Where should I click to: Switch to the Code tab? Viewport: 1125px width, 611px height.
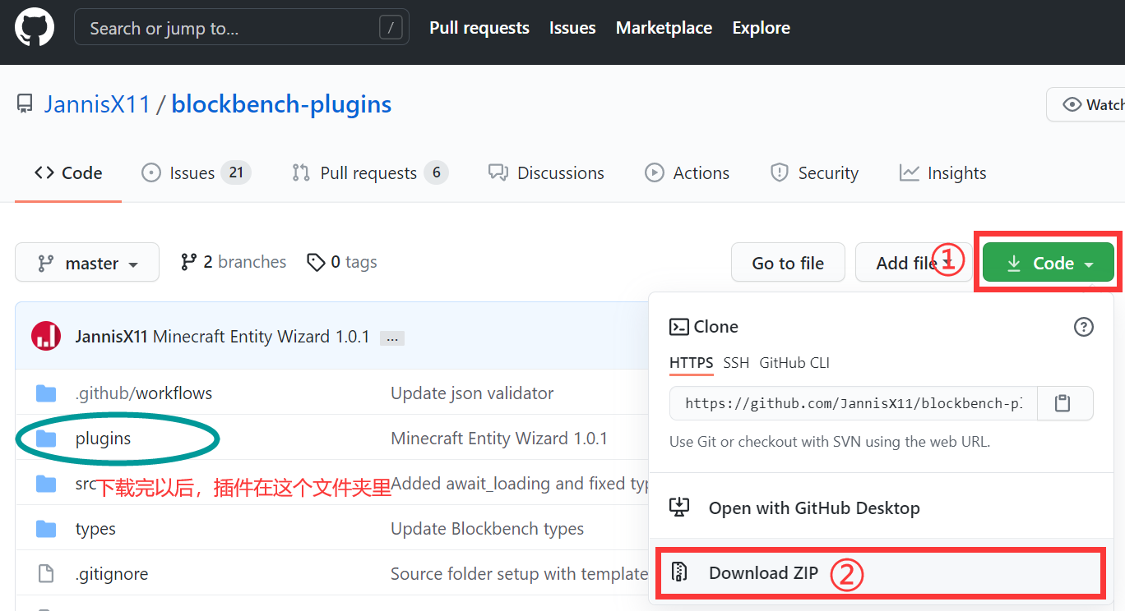[68, 173]
